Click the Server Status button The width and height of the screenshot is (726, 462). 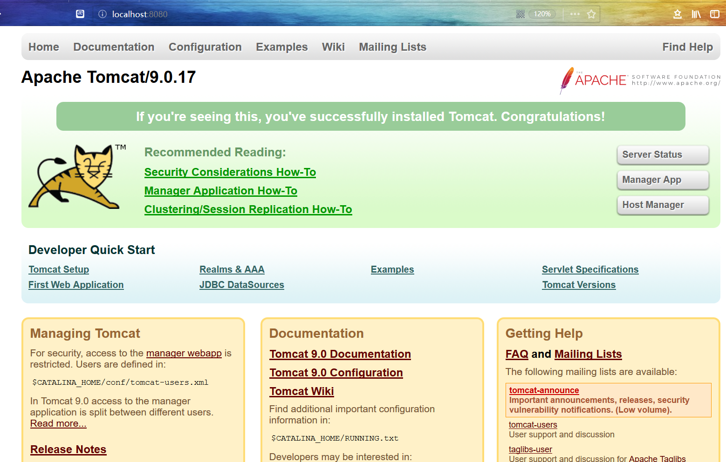click(x=663, y=154)
